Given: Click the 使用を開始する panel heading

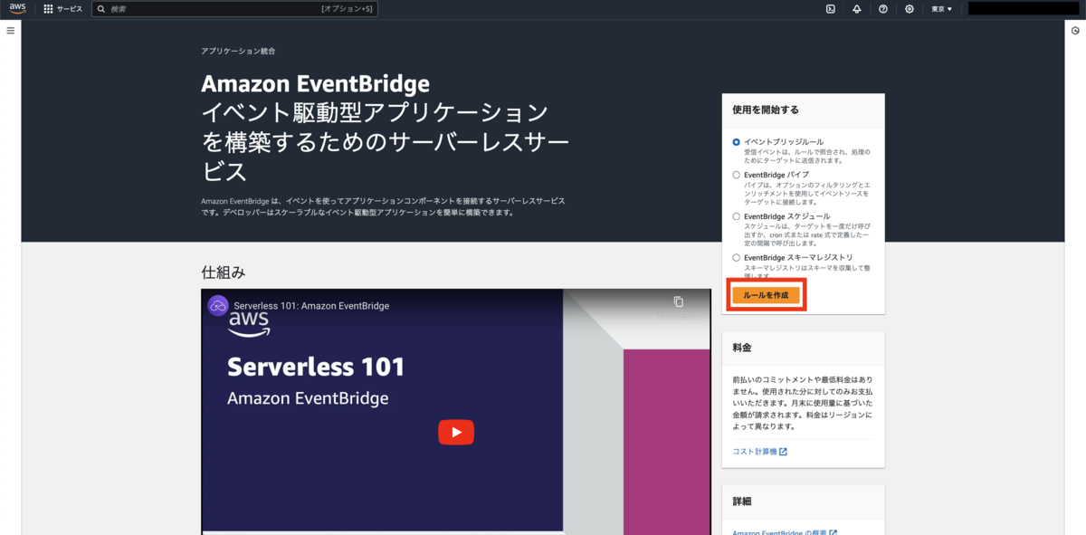Looking at the screenshot, I should [x=766, y=110].
